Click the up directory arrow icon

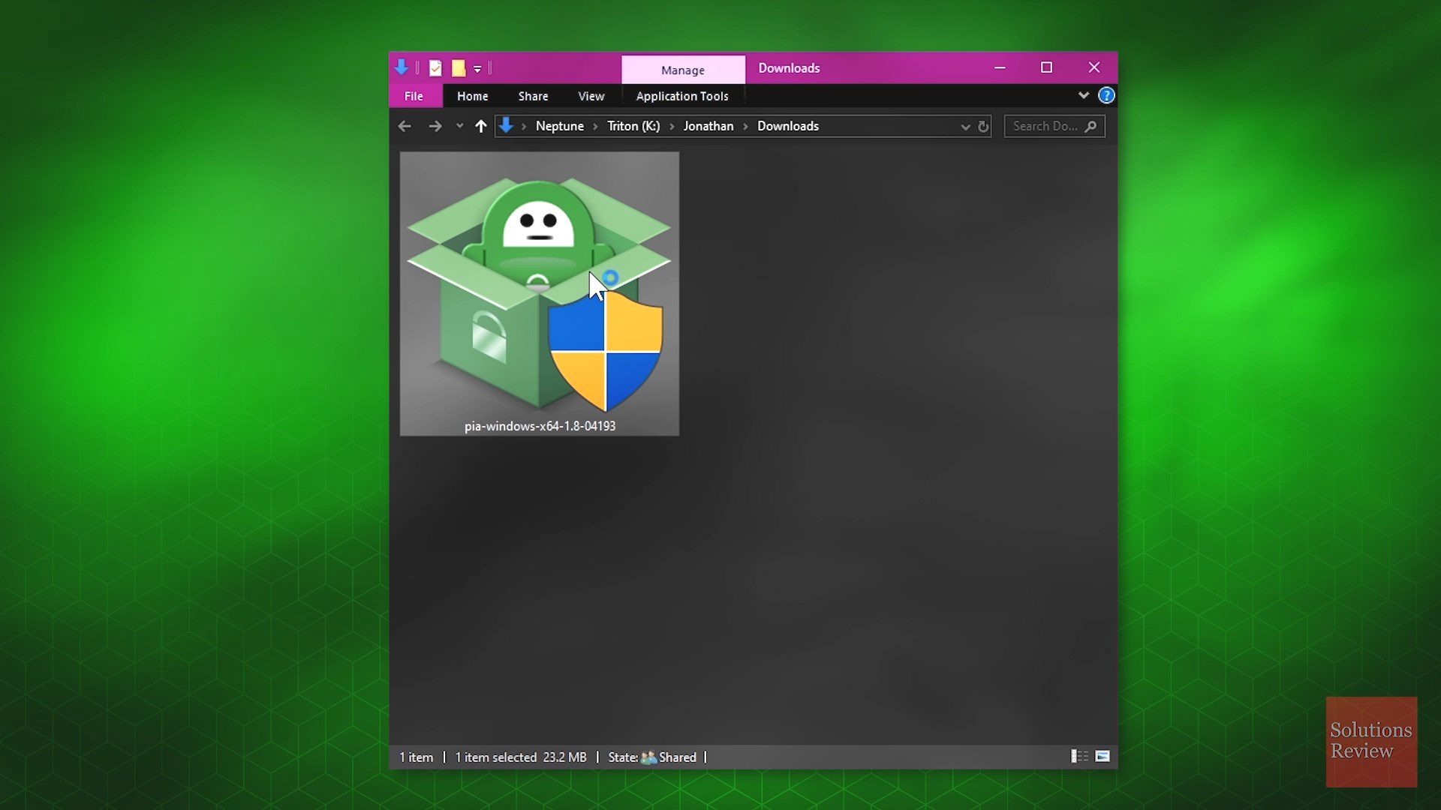coord(480,125)
